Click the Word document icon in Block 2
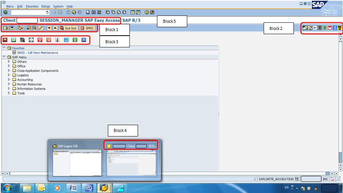343x193 pixels. [315, 28]
